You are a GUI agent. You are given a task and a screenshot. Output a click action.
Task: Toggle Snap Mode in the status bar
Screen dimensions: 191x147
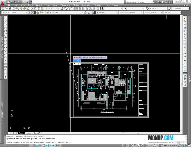coord(30,146)
